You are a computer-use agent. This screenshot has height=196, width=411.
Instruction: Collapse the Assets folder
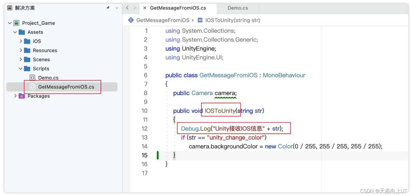click(x=15, y=32)
